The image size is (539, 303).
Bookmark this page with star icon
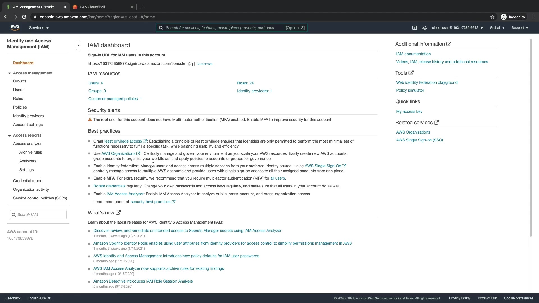[x=492, y=17]
